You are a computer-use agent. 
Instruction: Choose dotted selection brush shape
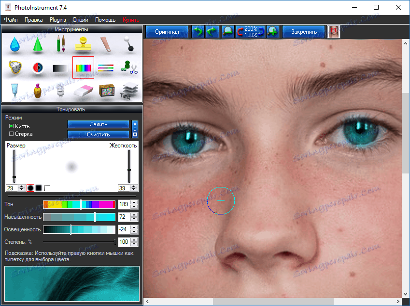point(47,188)
